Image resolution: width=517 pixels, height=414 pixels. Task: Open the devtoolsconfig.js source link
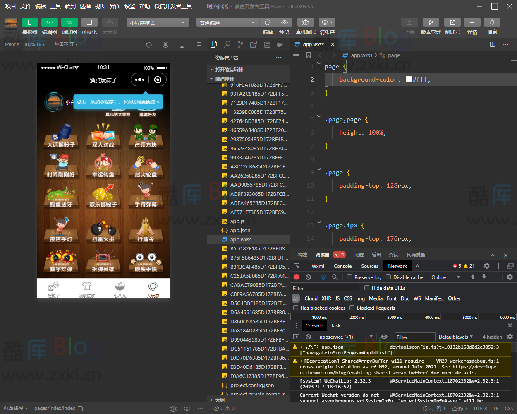tap(444, 347)
